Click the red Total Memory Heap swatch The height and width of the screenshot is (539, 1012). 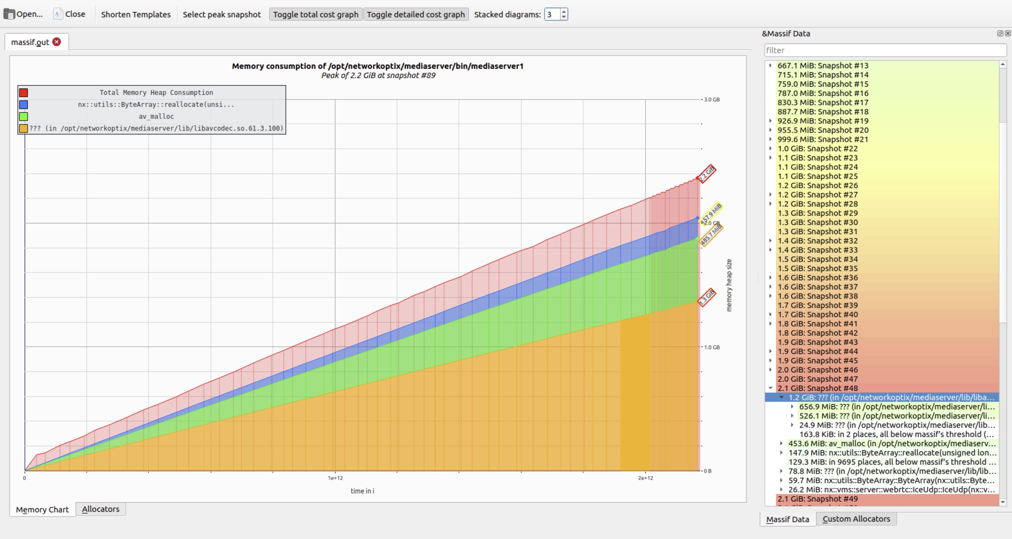click(24, 93)
